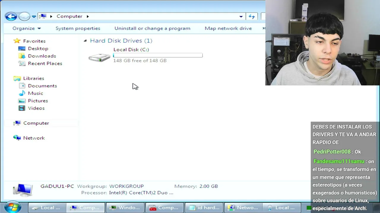Click the Computer icon in address bar
This screenshot has height=213, width=380.
click(43, 16)
